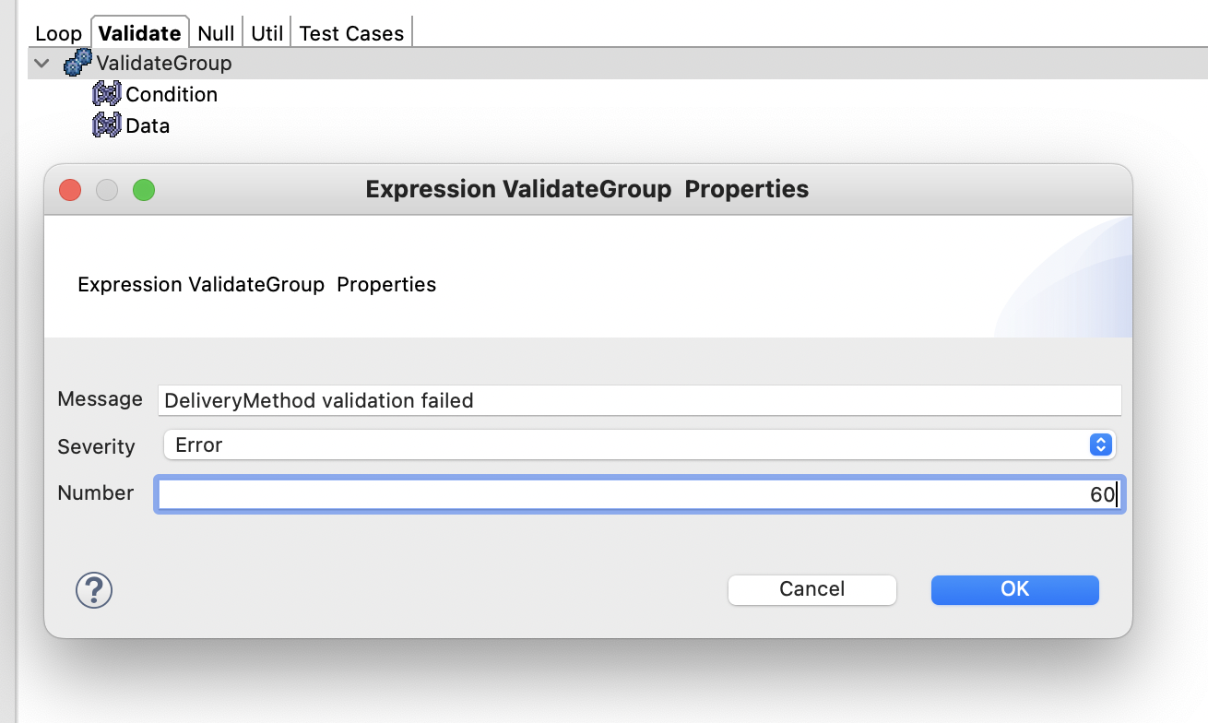Open the Util tab
The image size is (1208, 723).
pyautogui.click(x=267, y=33)
